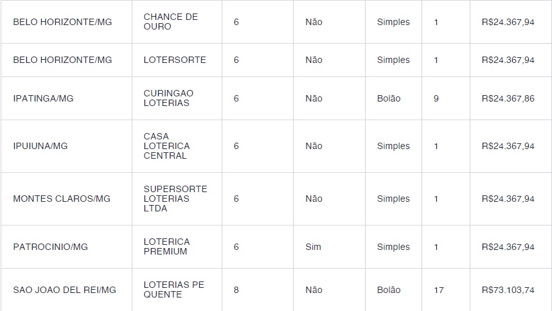The image size is (552, 311).
Task: Click the quota count 9 cell
Action: (x=436, y=98)
